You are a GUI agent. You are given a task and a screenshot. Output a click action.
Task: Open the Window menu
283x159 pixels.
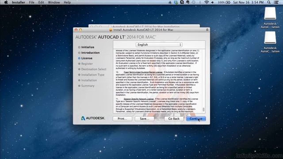54,2
